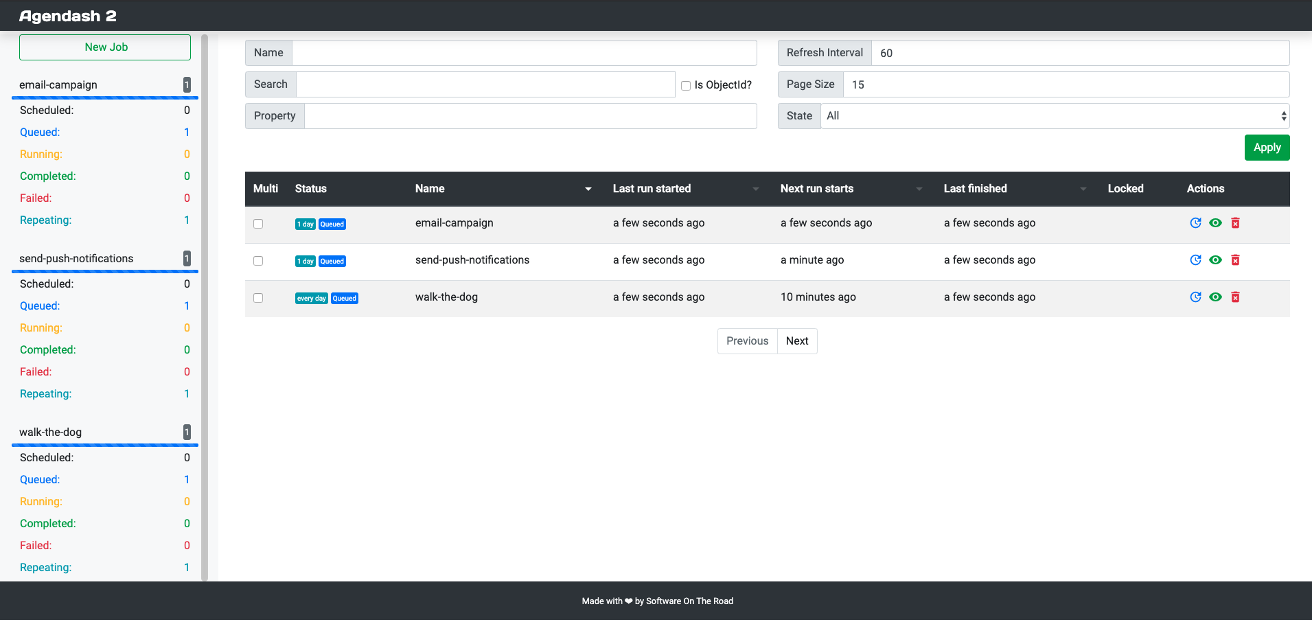Enable the Is ObjectId? checkbox
Image resolution: width=1312 pixels, height=624 pixels.
(685, 85)
